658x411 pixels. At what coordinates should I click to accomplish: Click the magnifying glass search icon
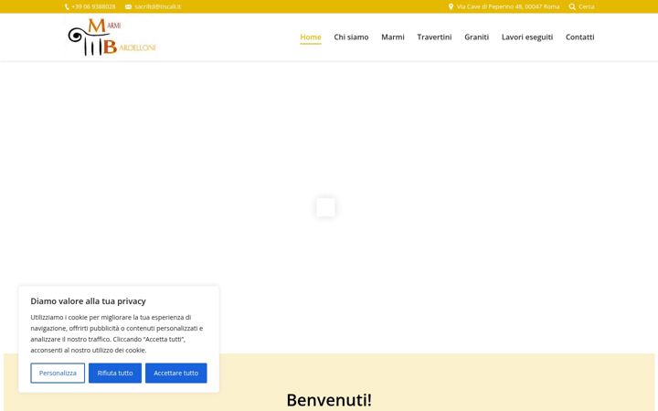(x=572, y=6)
